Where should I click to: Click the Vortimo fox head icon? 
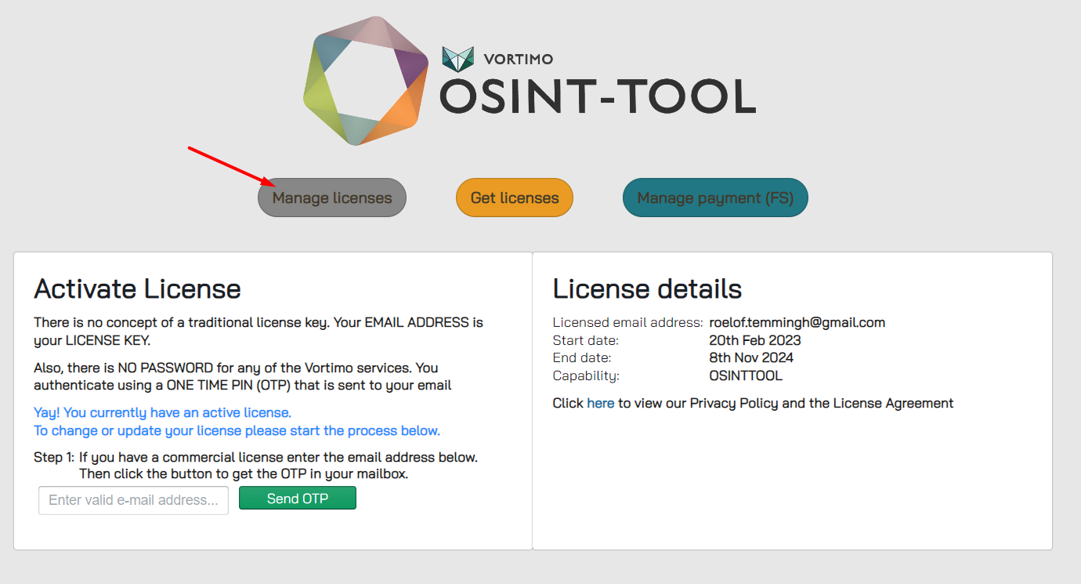tap(458, 59)
